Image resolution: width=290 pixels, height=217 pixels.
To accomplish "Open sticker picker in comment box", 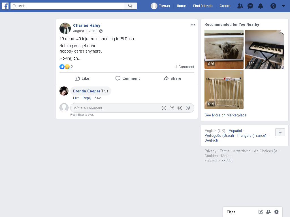I will pos(188,108).
